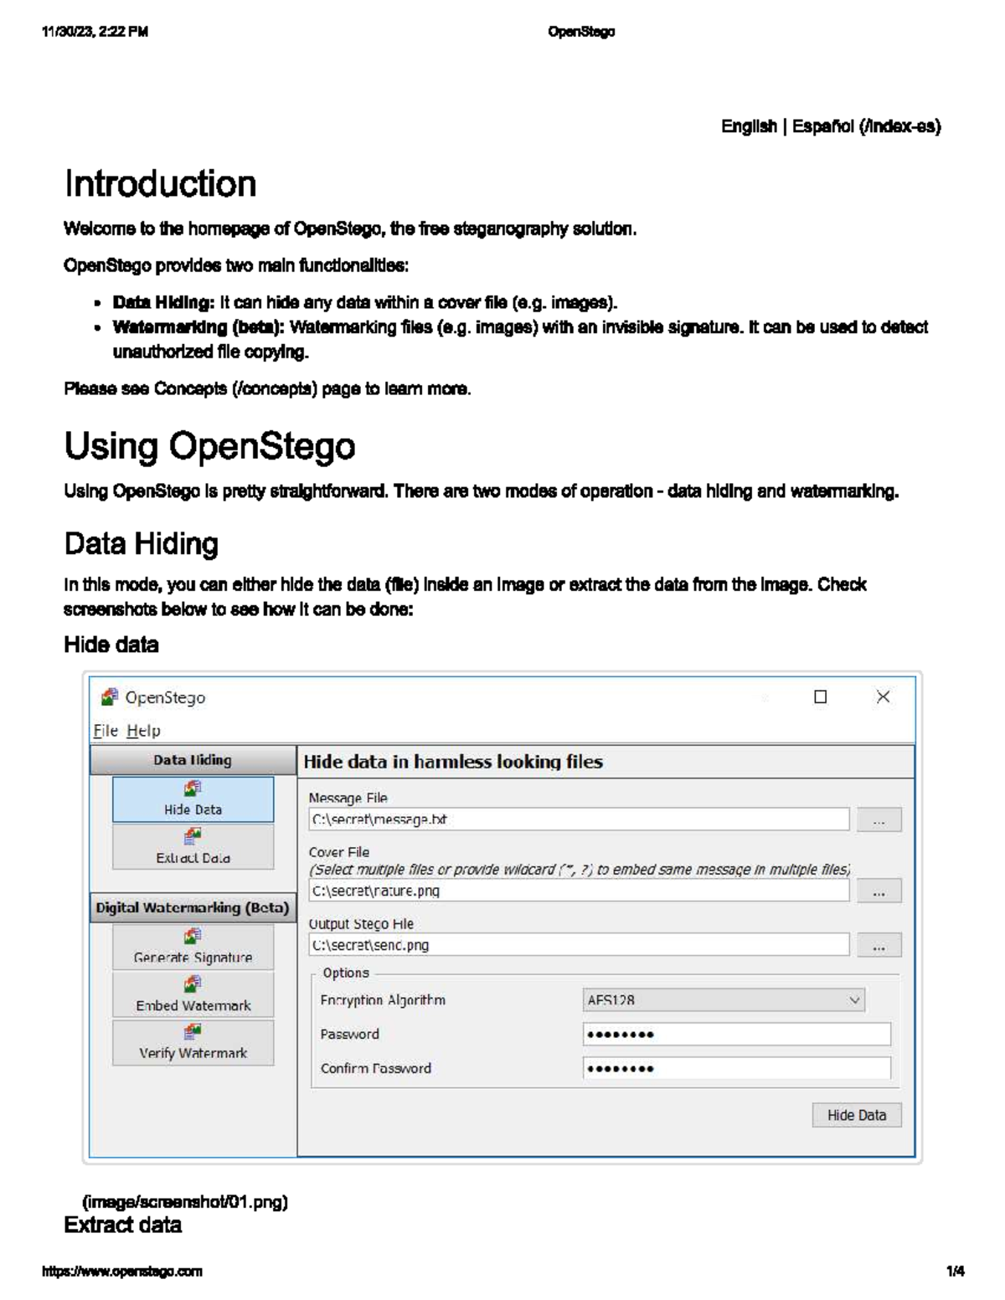The height and width of the screenshot is (1300, 1005).
Task: Open the image/screenshot/01.png link
Action: point(185,1202)
